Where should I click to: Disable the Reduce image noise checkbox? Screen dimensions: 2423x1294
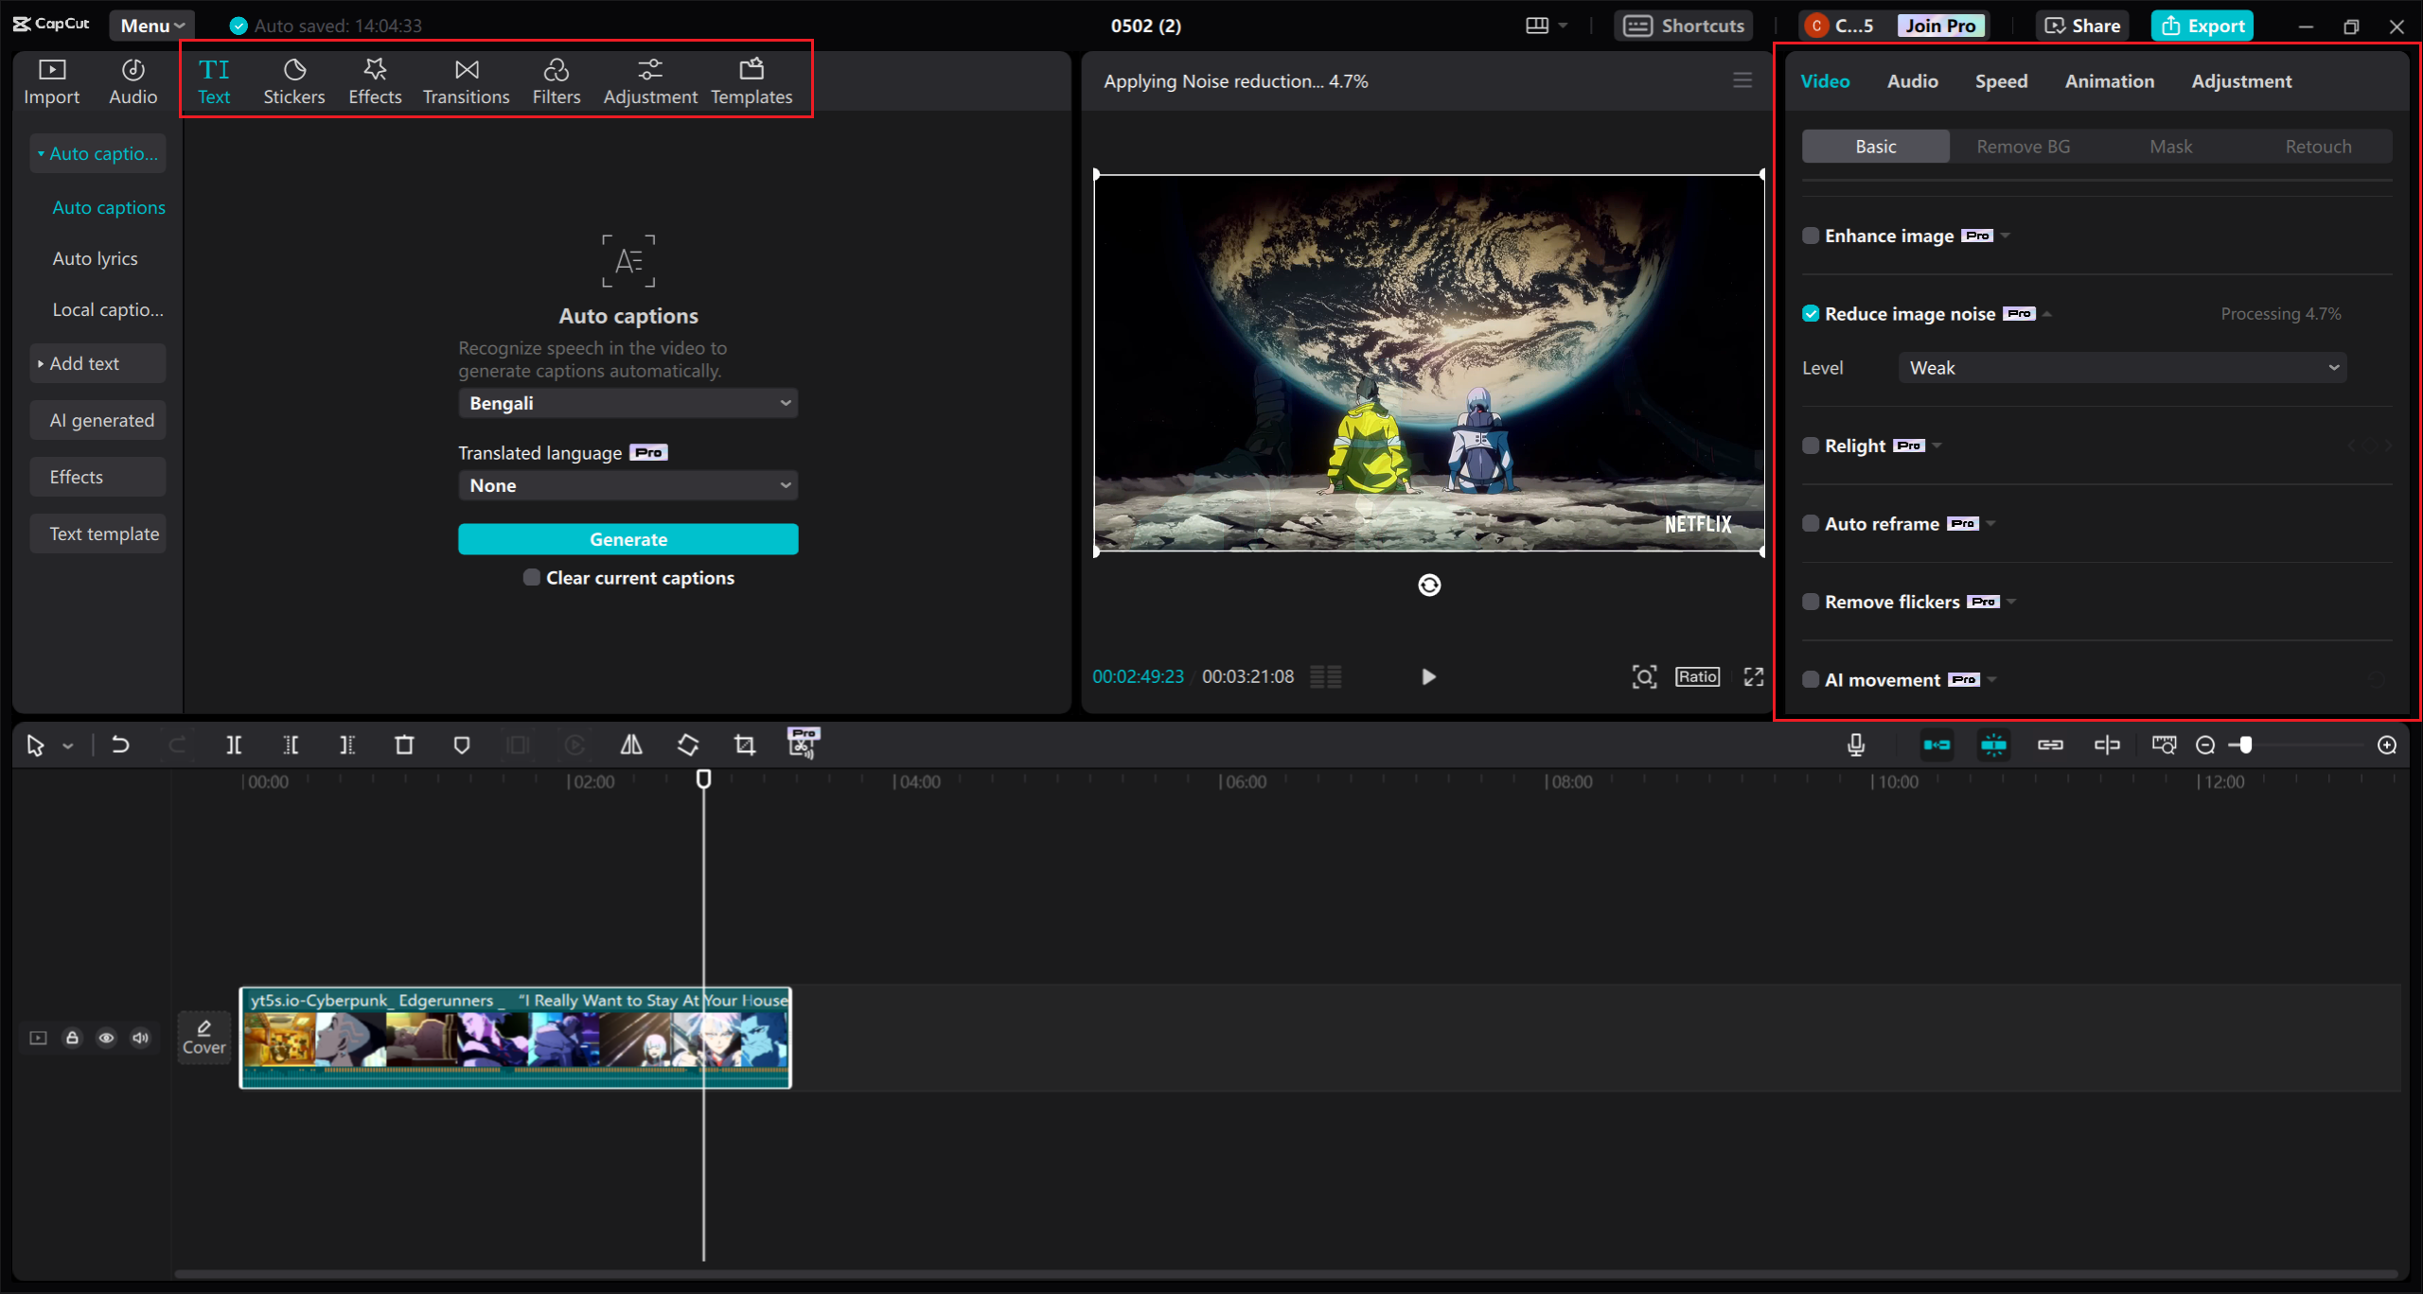point(1811,313)
